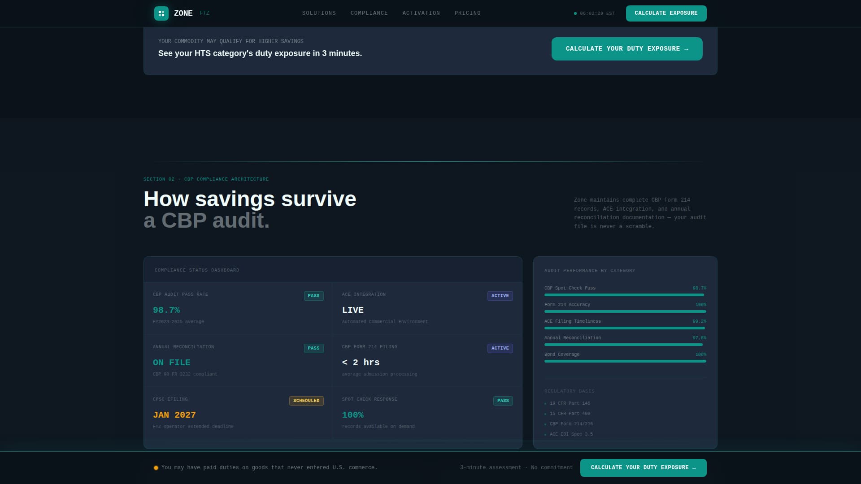
Task: Click the 06:02:20 EST clock text
Action: point(597,13)
